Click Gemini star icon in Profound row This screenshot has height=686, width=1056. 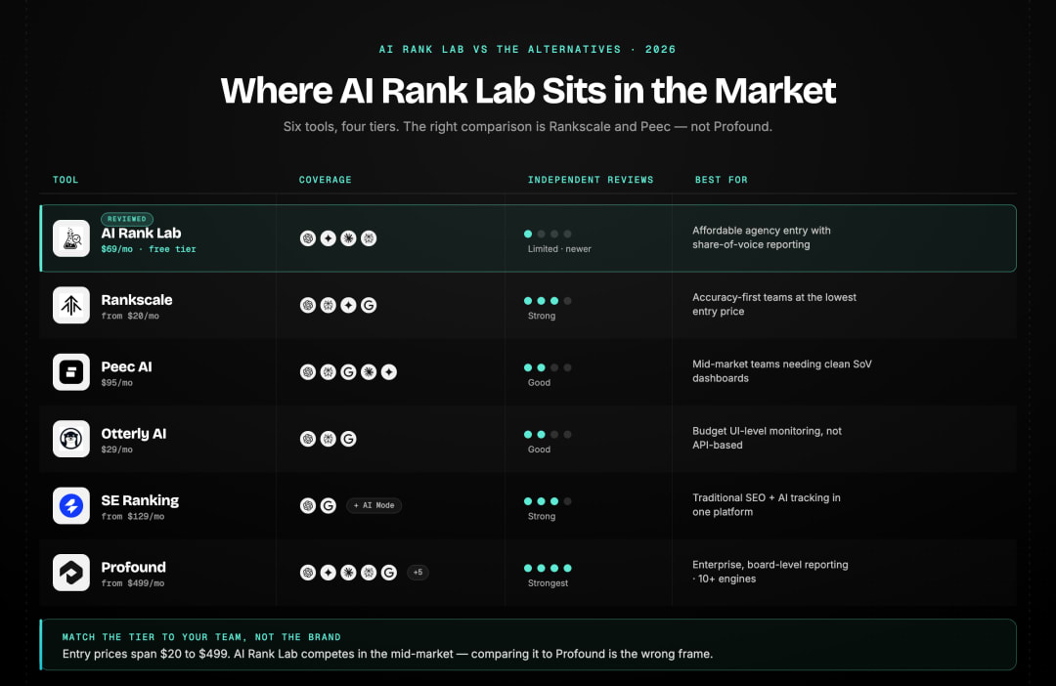[328, 573]
